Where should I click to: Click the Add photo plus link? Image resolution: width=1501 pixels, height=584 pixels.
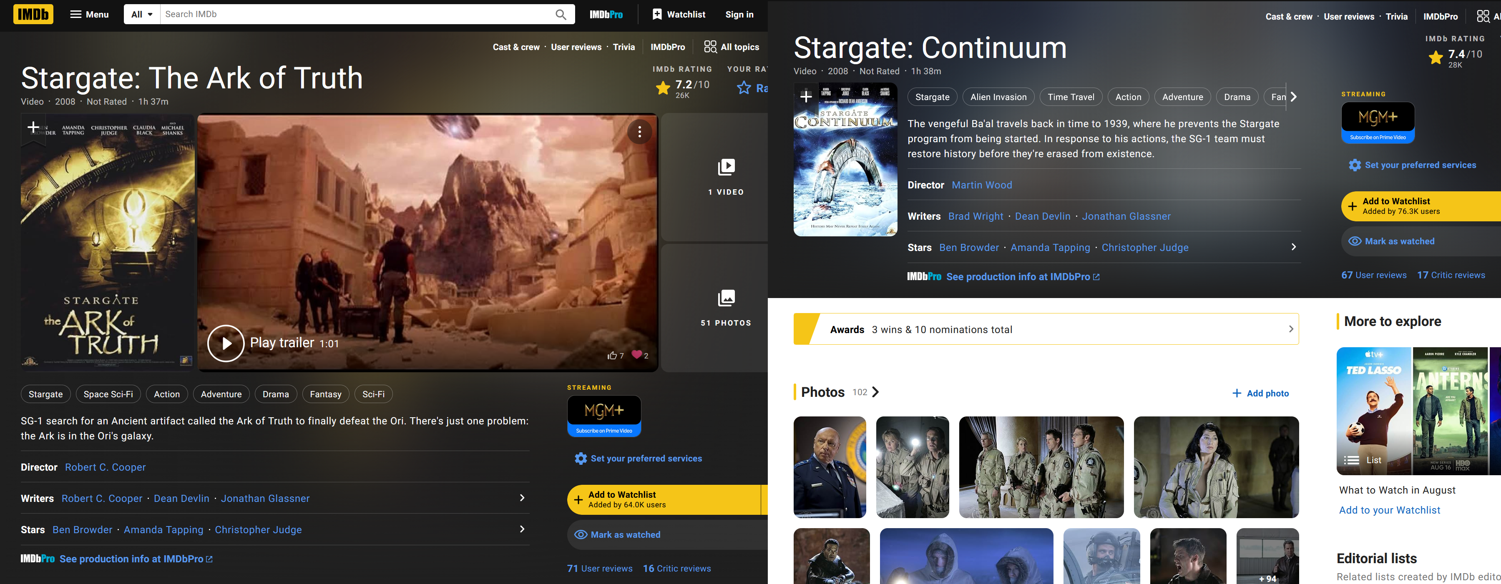[x=1260, y=394]
